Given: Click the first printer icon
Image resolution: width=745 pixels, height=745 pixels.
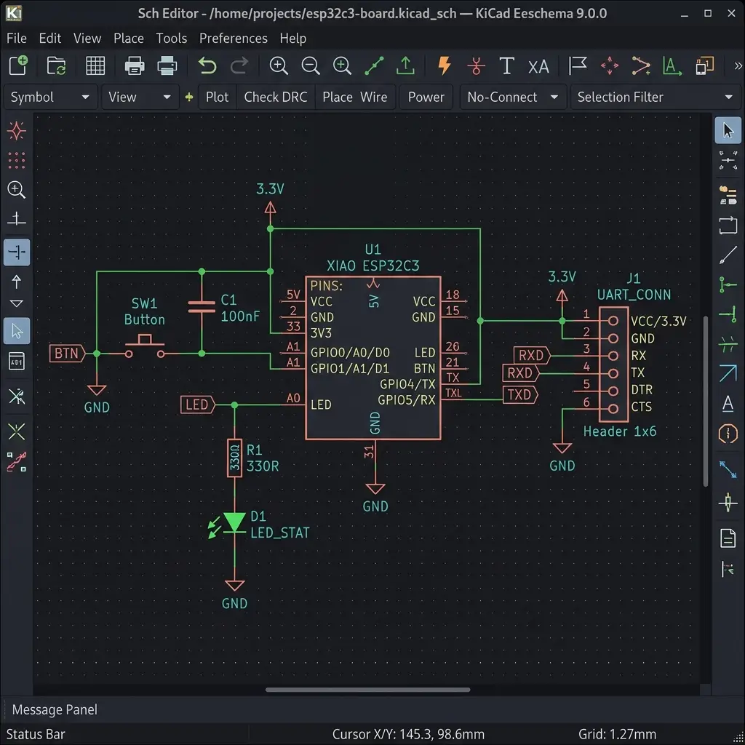Looking at the screenshot, I should 135,65.
